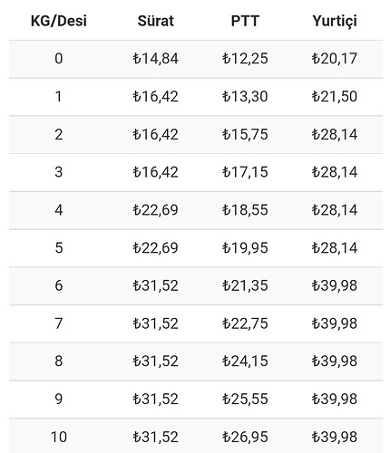
Task: Select the PTT price ₺21,35
Action: [245, 285]
